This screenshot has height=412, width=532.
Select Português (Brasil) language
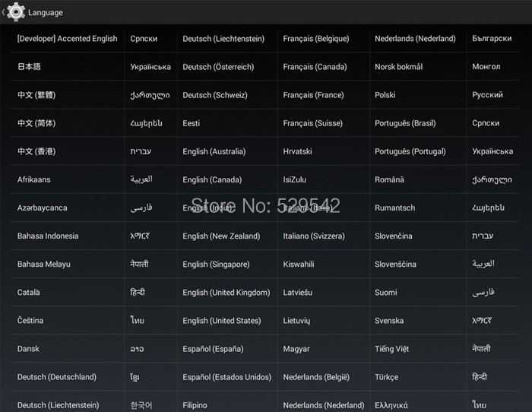tap(405, 123)
